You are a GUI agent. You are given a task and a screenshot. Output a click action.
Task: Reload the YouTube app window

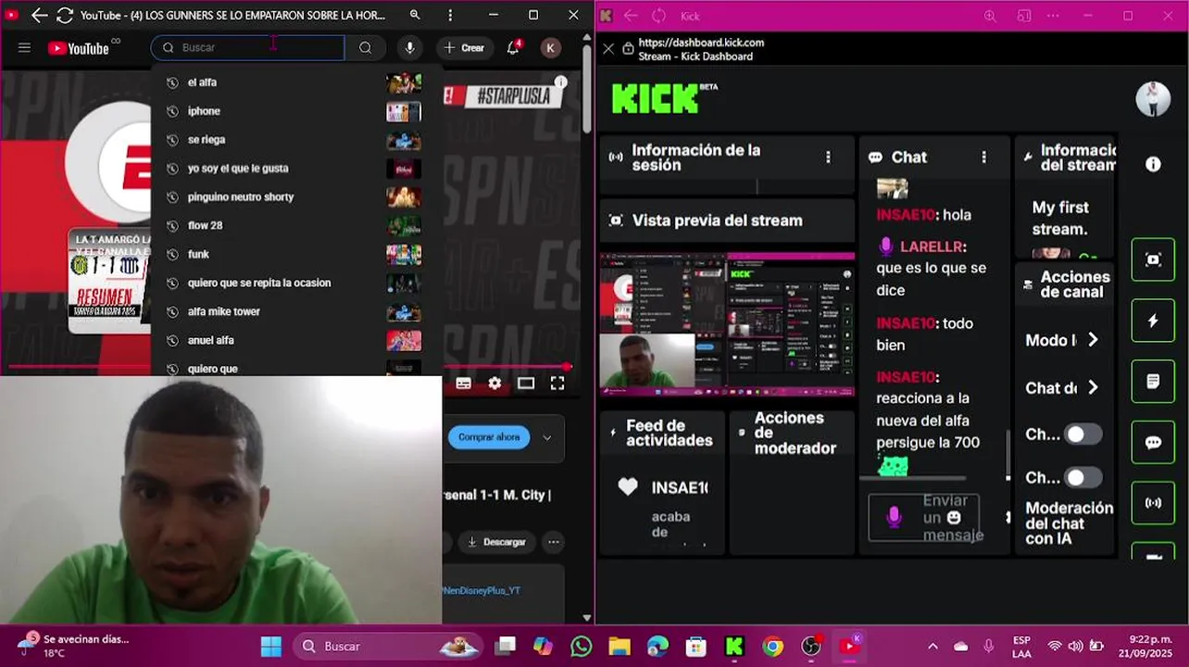pyautogui.click(x=65, y=15)
